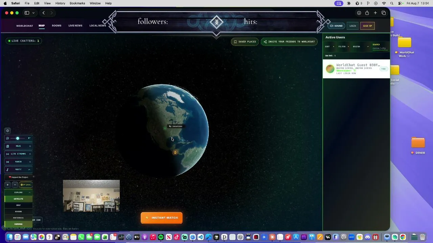Open Safari's downloads icon
The image size is (433, 243).
(x=359, y=13)
